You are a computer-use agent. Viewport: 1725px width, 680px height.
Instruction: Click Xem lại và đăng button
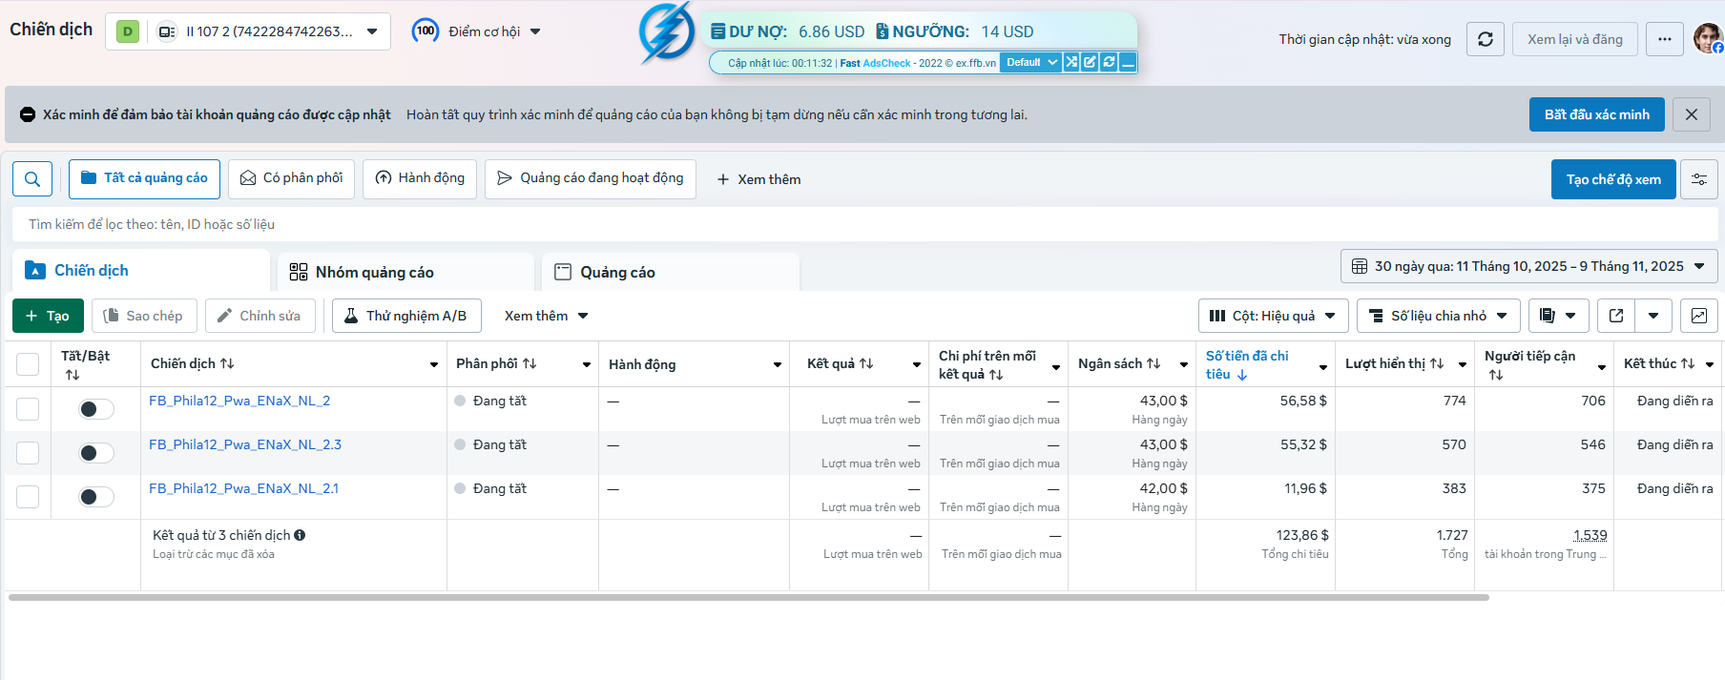pos(1575,39)
